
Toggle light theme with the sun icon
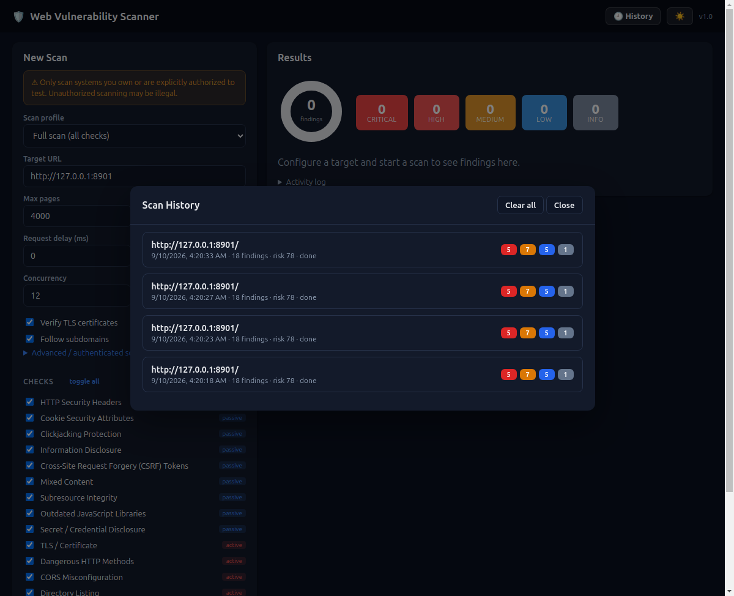pyautogui.click(x=680, y=17)
